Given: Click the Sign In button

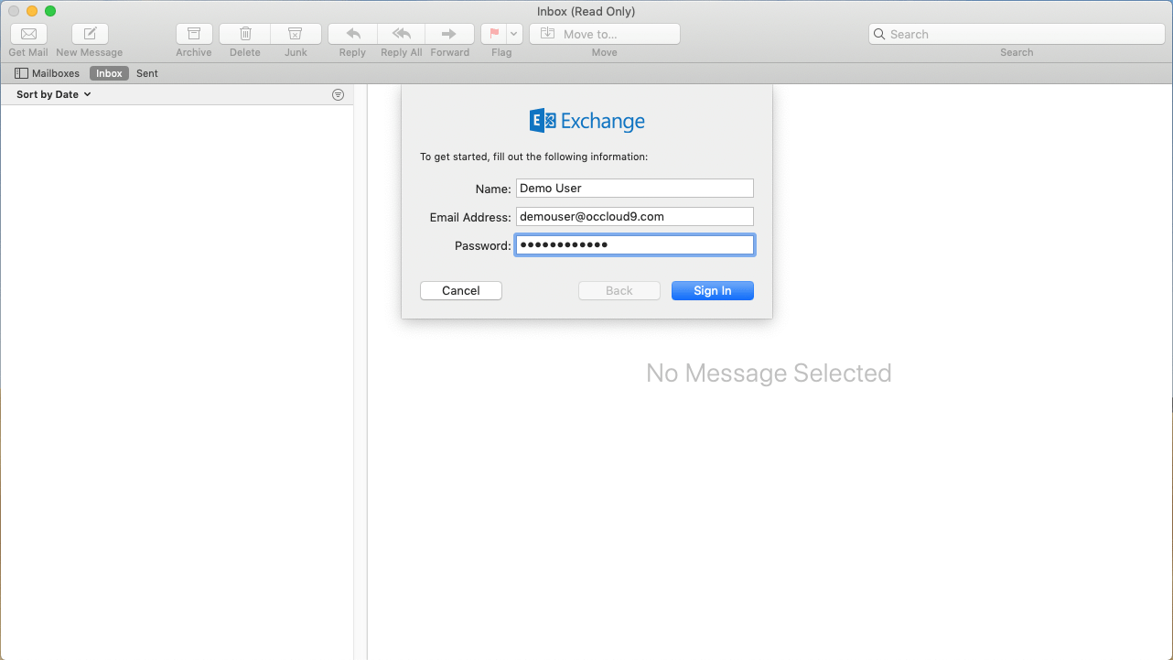Looking at the screenshot, I should click(x=713, y=290).
